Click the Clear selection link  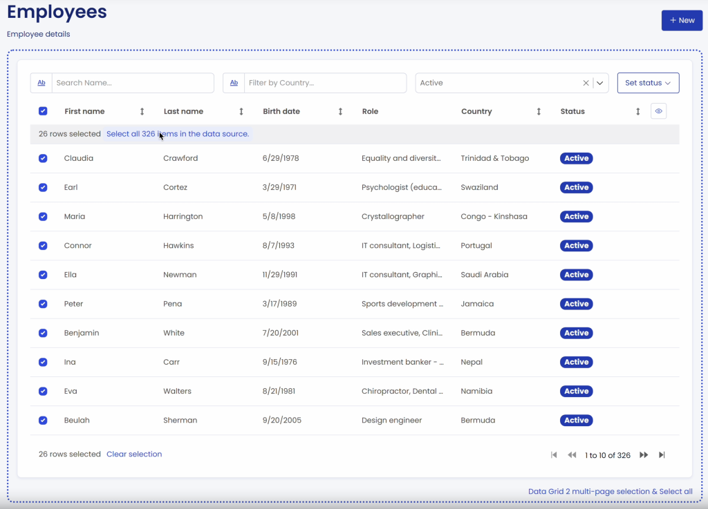[134, 454]
